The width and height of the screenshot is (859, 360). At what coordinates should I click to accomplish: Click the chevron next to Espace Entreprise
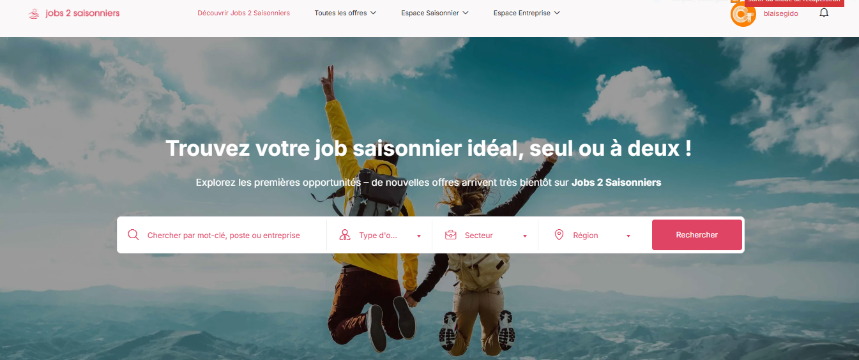pyautogui.click(x=557, y=13)
